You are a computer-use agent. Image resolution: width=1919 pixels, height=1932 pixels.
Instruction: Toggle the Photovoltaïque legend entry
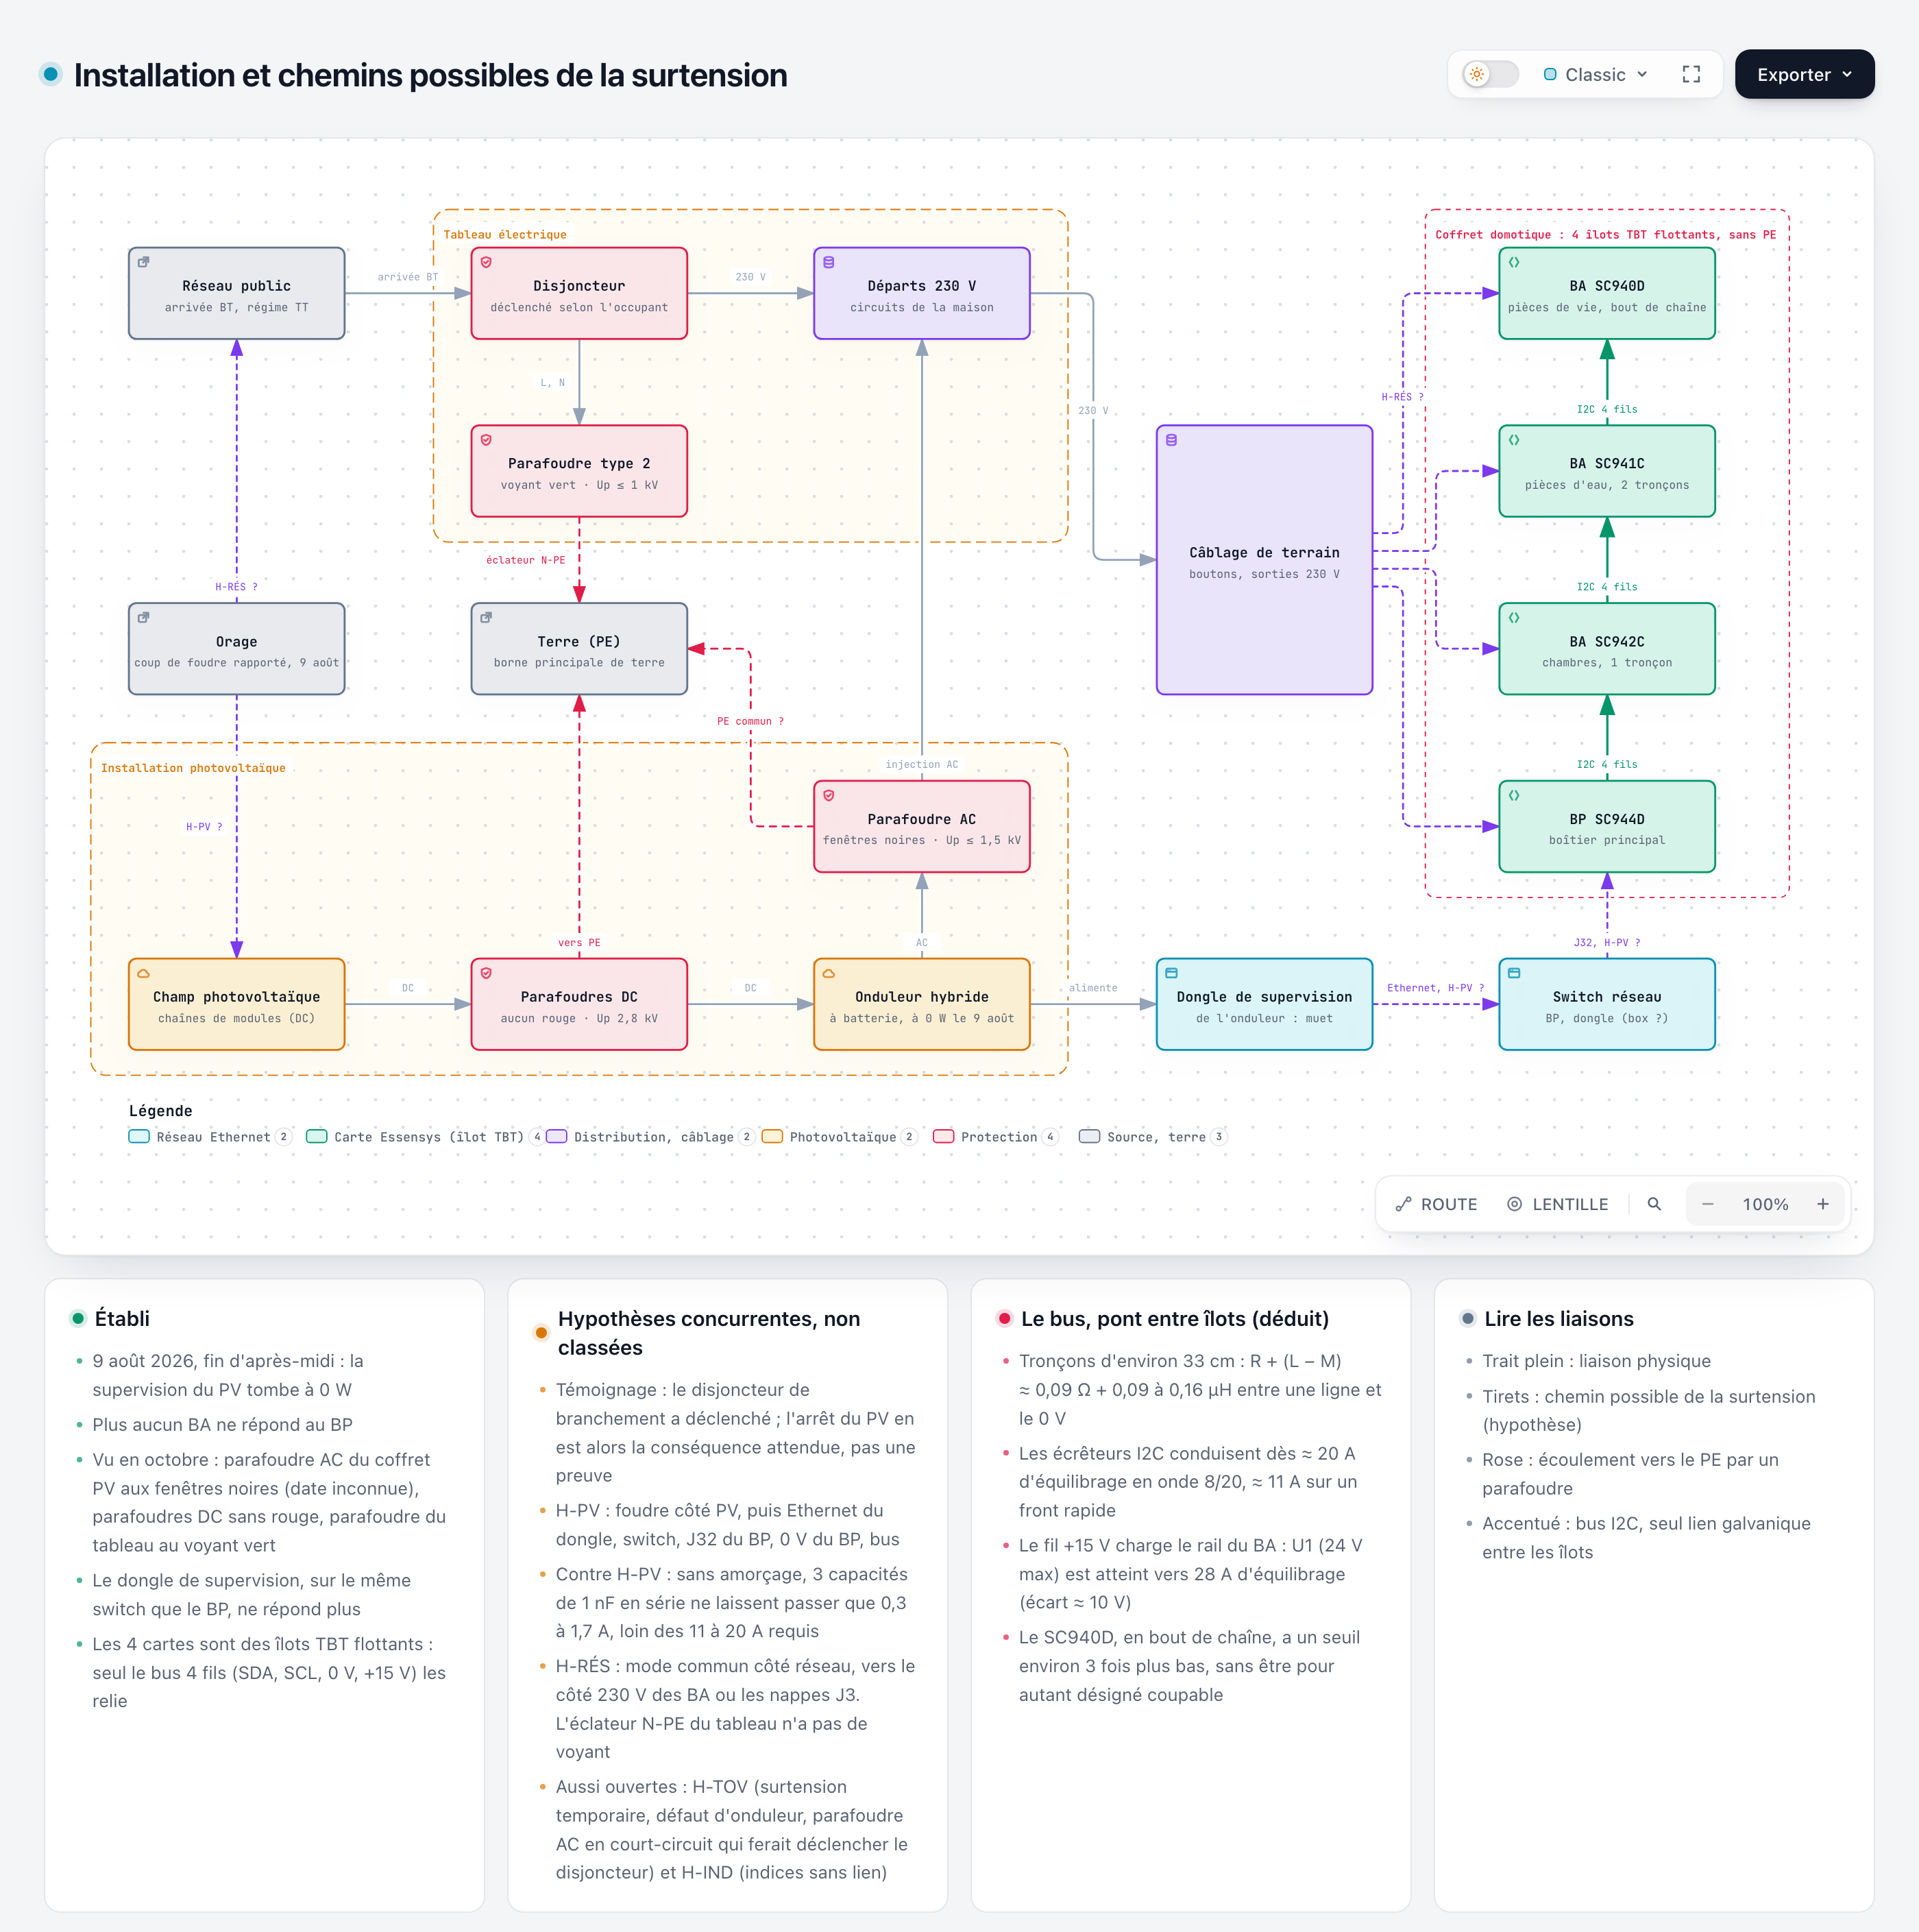[840, 1136]
